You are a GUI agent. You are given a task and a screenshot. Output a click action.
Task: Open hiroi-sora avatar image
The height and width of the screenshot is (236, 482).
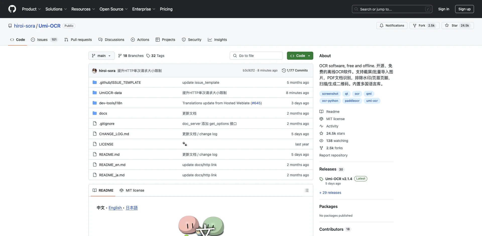(x=94, y=71)
